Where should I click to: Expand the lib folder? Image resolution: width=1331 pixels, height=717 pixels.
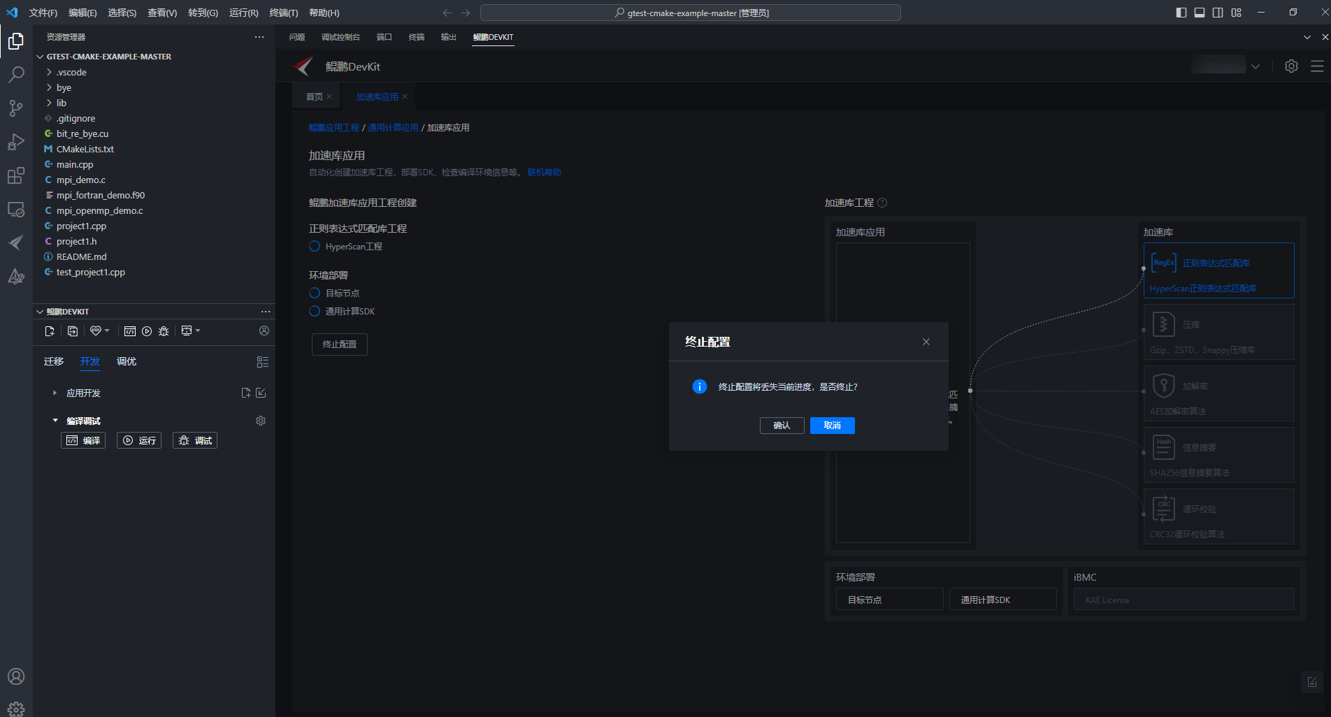[x=49, y=103]
